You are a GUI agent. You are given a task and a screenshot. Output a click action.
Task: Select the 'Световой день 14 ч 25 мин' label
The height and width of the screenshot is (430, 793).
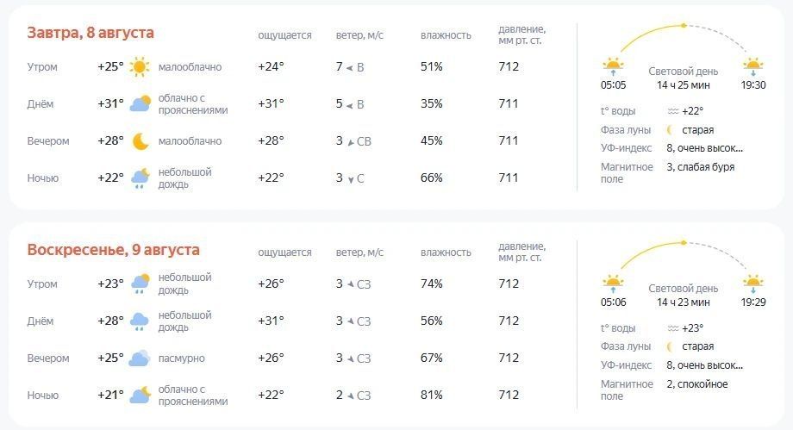pyautogui.click(x=684, y=78)
